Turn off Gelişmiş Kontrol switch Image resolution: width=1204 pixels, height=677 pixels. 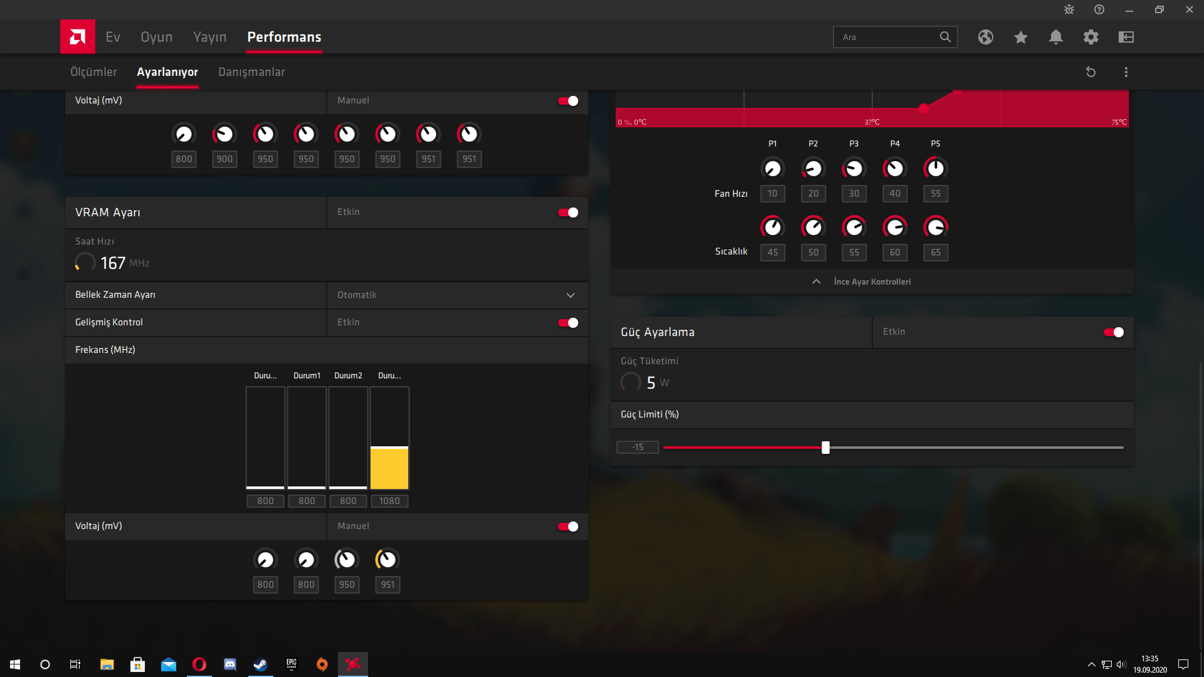[x=568, y=323]
